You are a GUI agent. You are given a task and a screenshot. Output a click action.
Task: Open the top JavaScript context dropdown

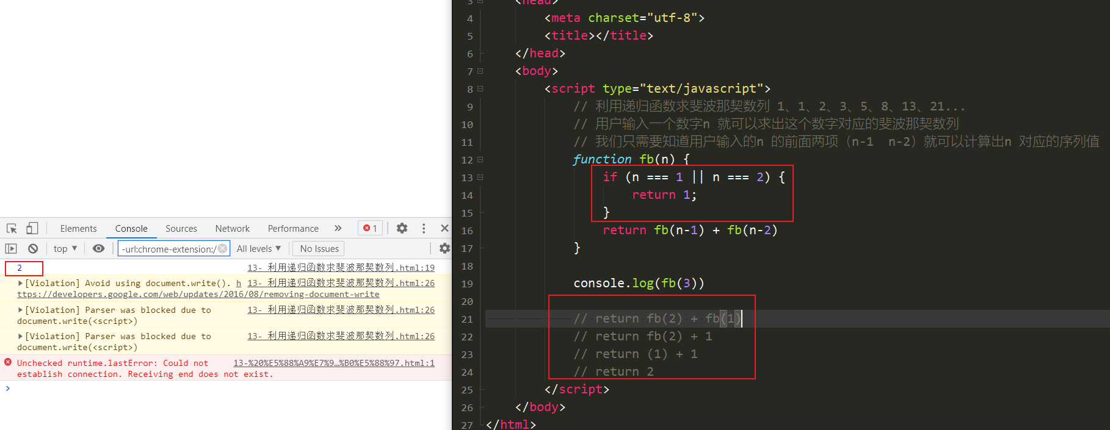click(65, 248)
